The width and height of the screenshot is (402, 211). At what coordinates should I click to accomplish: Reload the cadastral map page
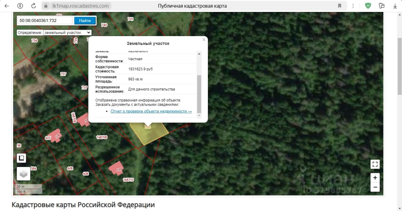point(33,6)
